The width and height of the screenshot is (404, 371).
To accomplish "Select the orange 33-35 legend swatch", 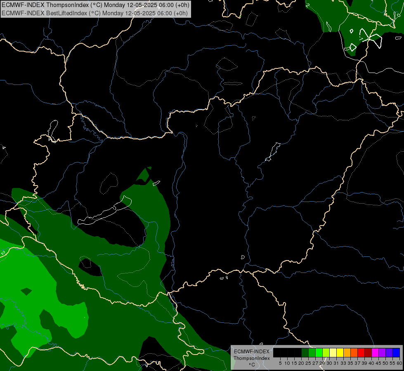I will coord(347,352).
